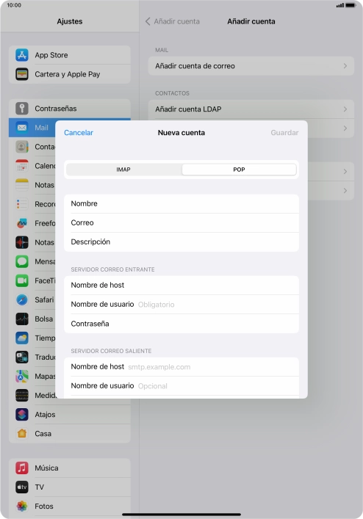
Task: Open the Casa home icon
Action: click(x=22, y=434)
